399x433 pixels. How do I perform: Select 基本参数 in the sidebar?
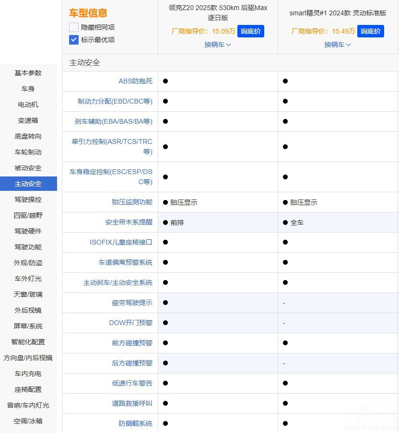tap(28, 73)
